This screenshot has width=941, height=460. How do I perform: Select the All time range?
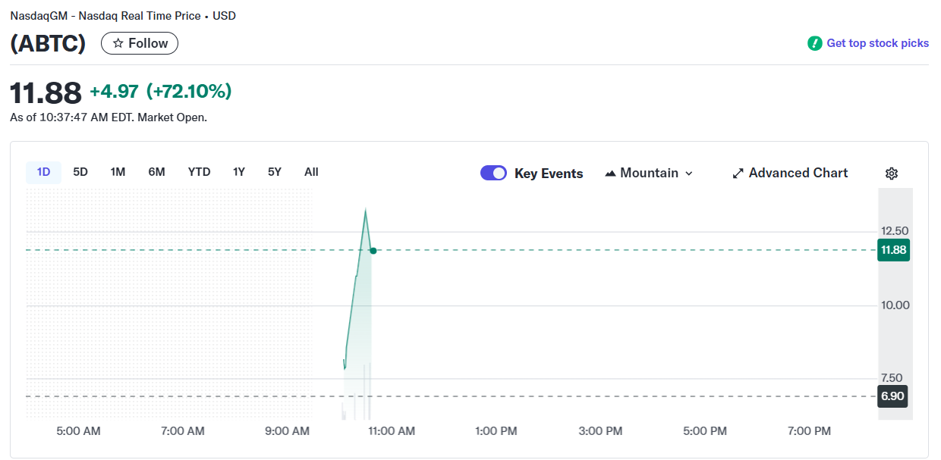click(311, 172)
